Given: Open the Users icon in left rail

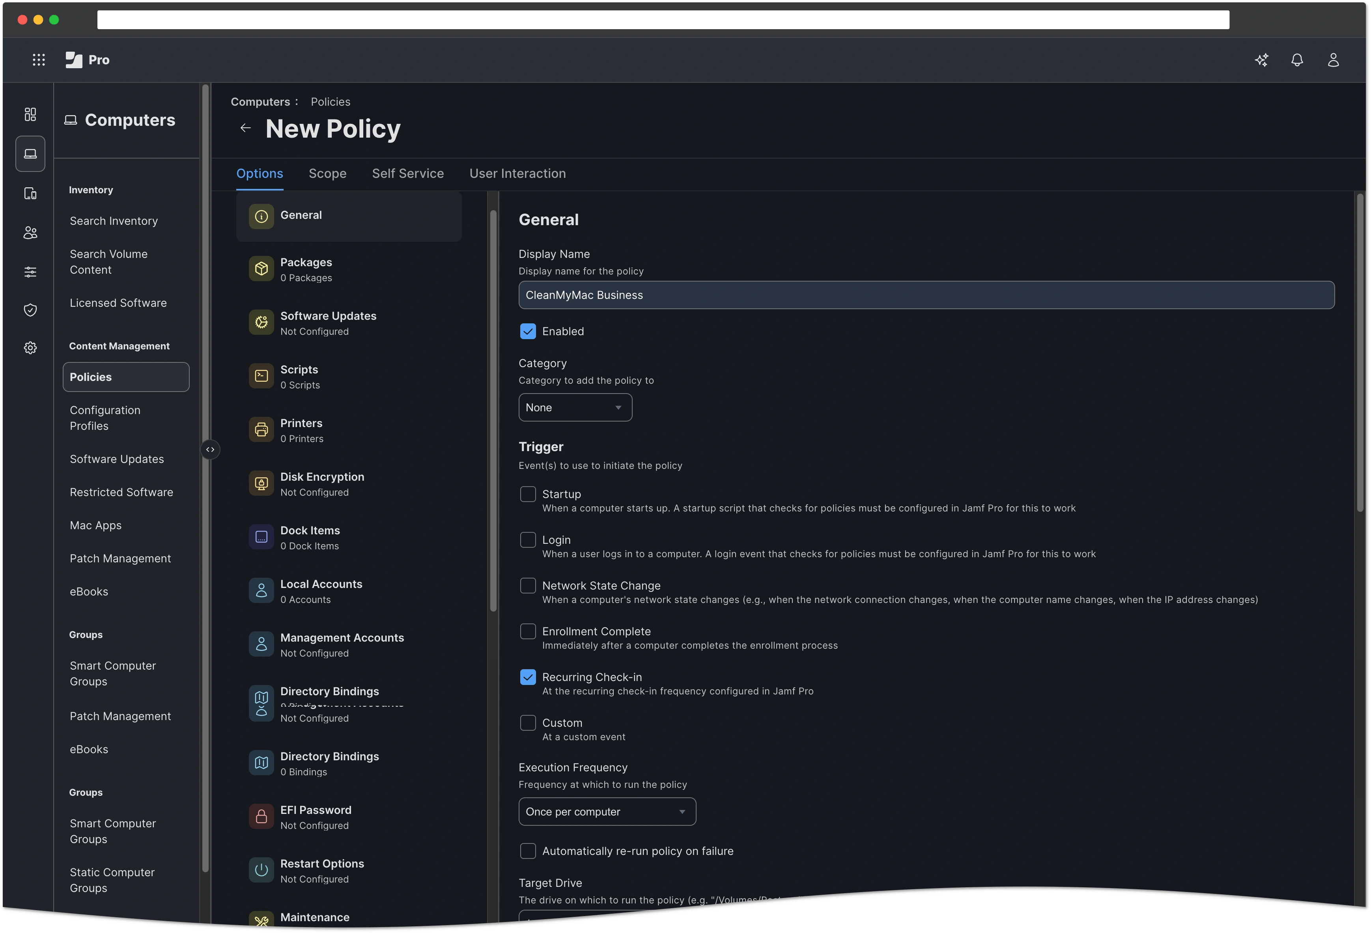Looking at the screenshot, I should pyautogui.click(x=30, y=233).
